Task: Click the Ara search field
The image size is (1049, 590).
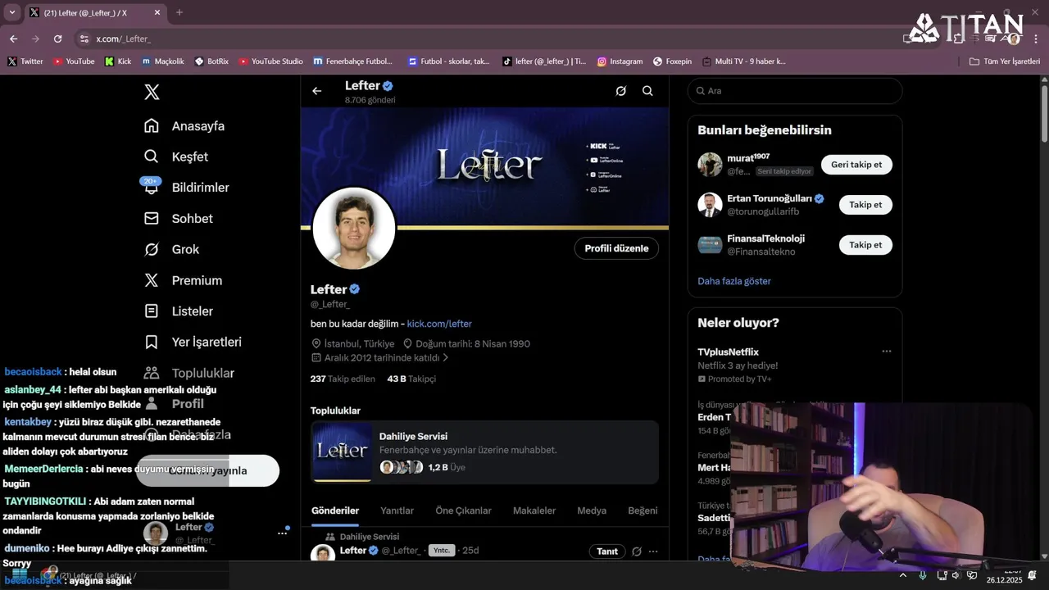Action: [795, 91]
